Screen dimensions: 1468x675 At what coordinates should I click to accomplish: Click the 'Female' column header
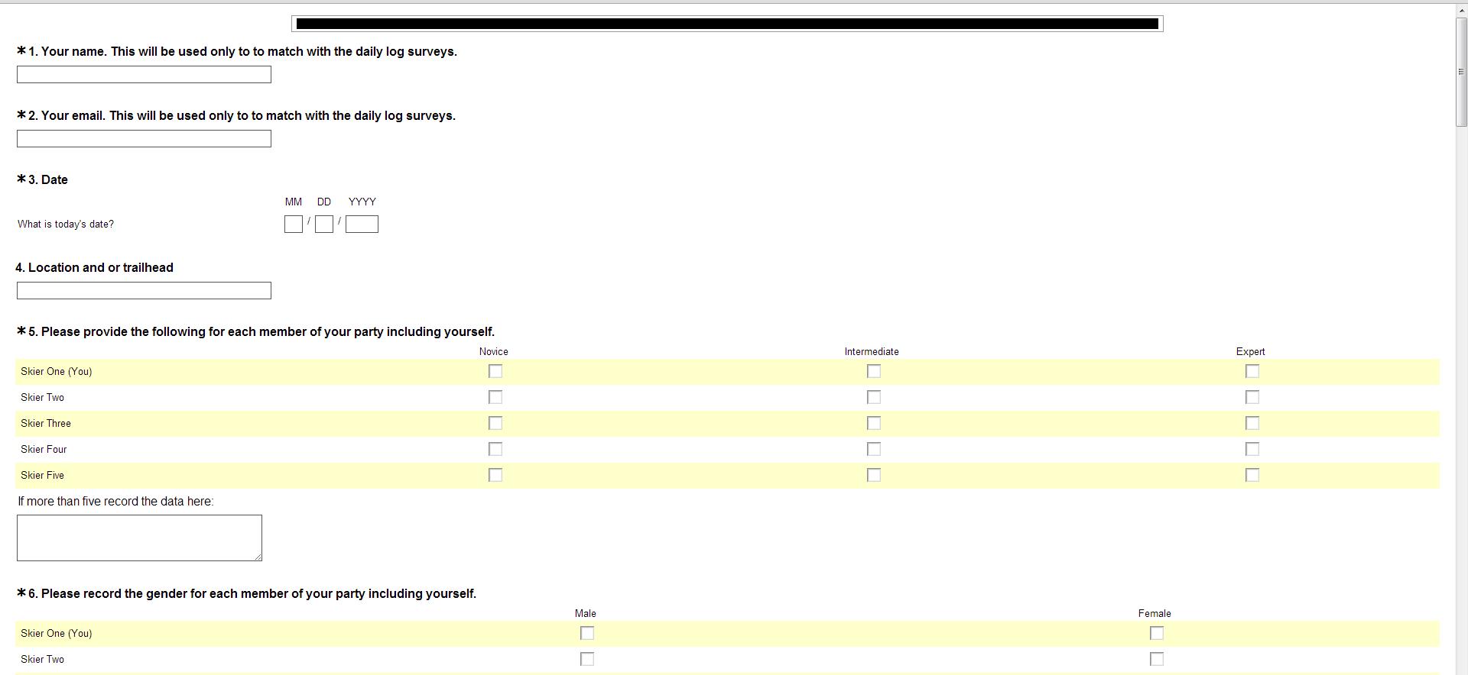coord(1155,614)
